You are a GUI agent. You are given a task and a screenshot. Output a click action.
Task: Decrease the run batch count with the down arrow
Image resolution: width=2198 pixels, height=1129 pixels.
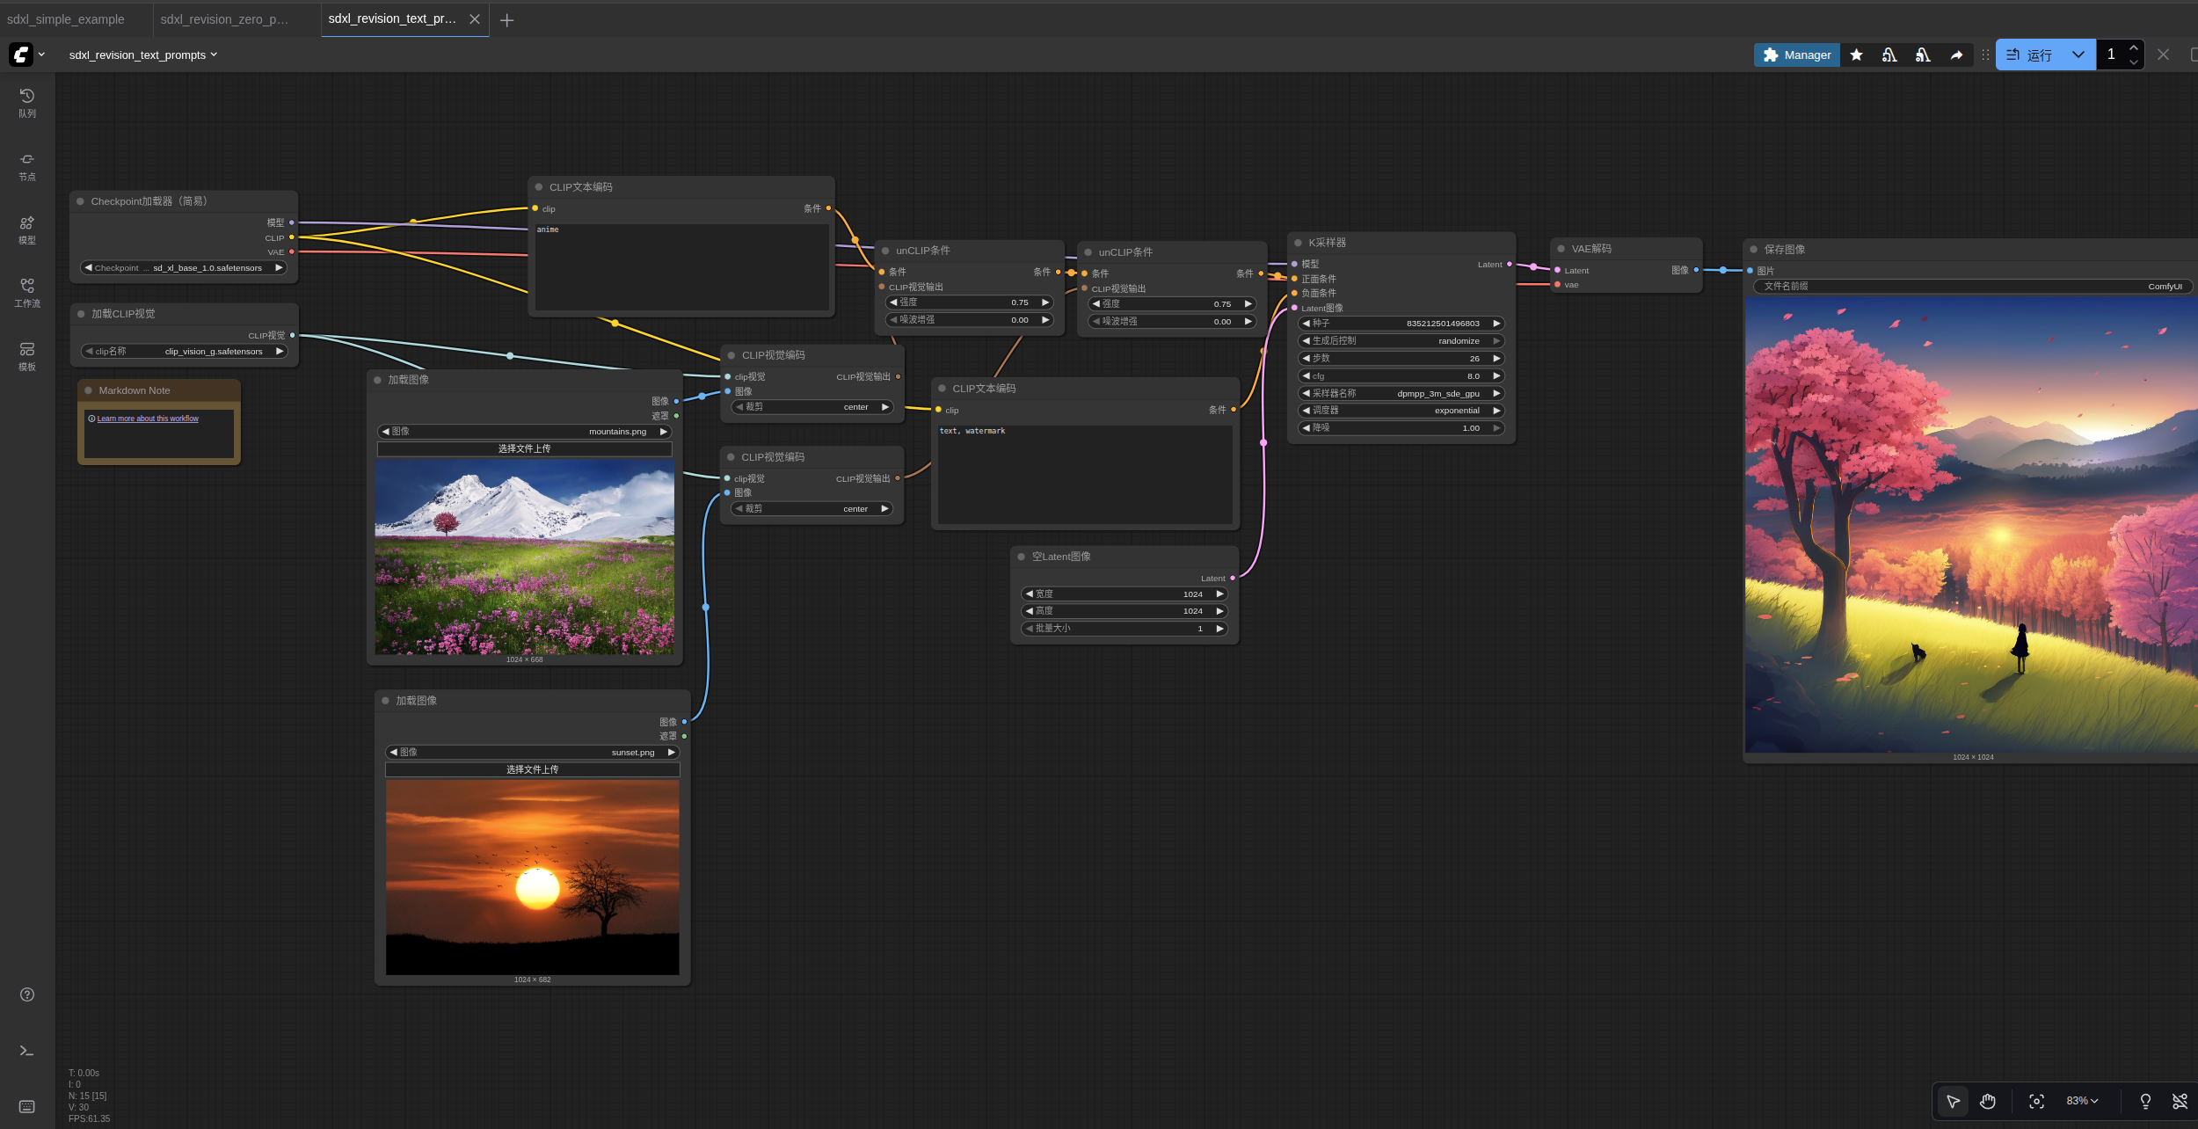(2134, 62)
